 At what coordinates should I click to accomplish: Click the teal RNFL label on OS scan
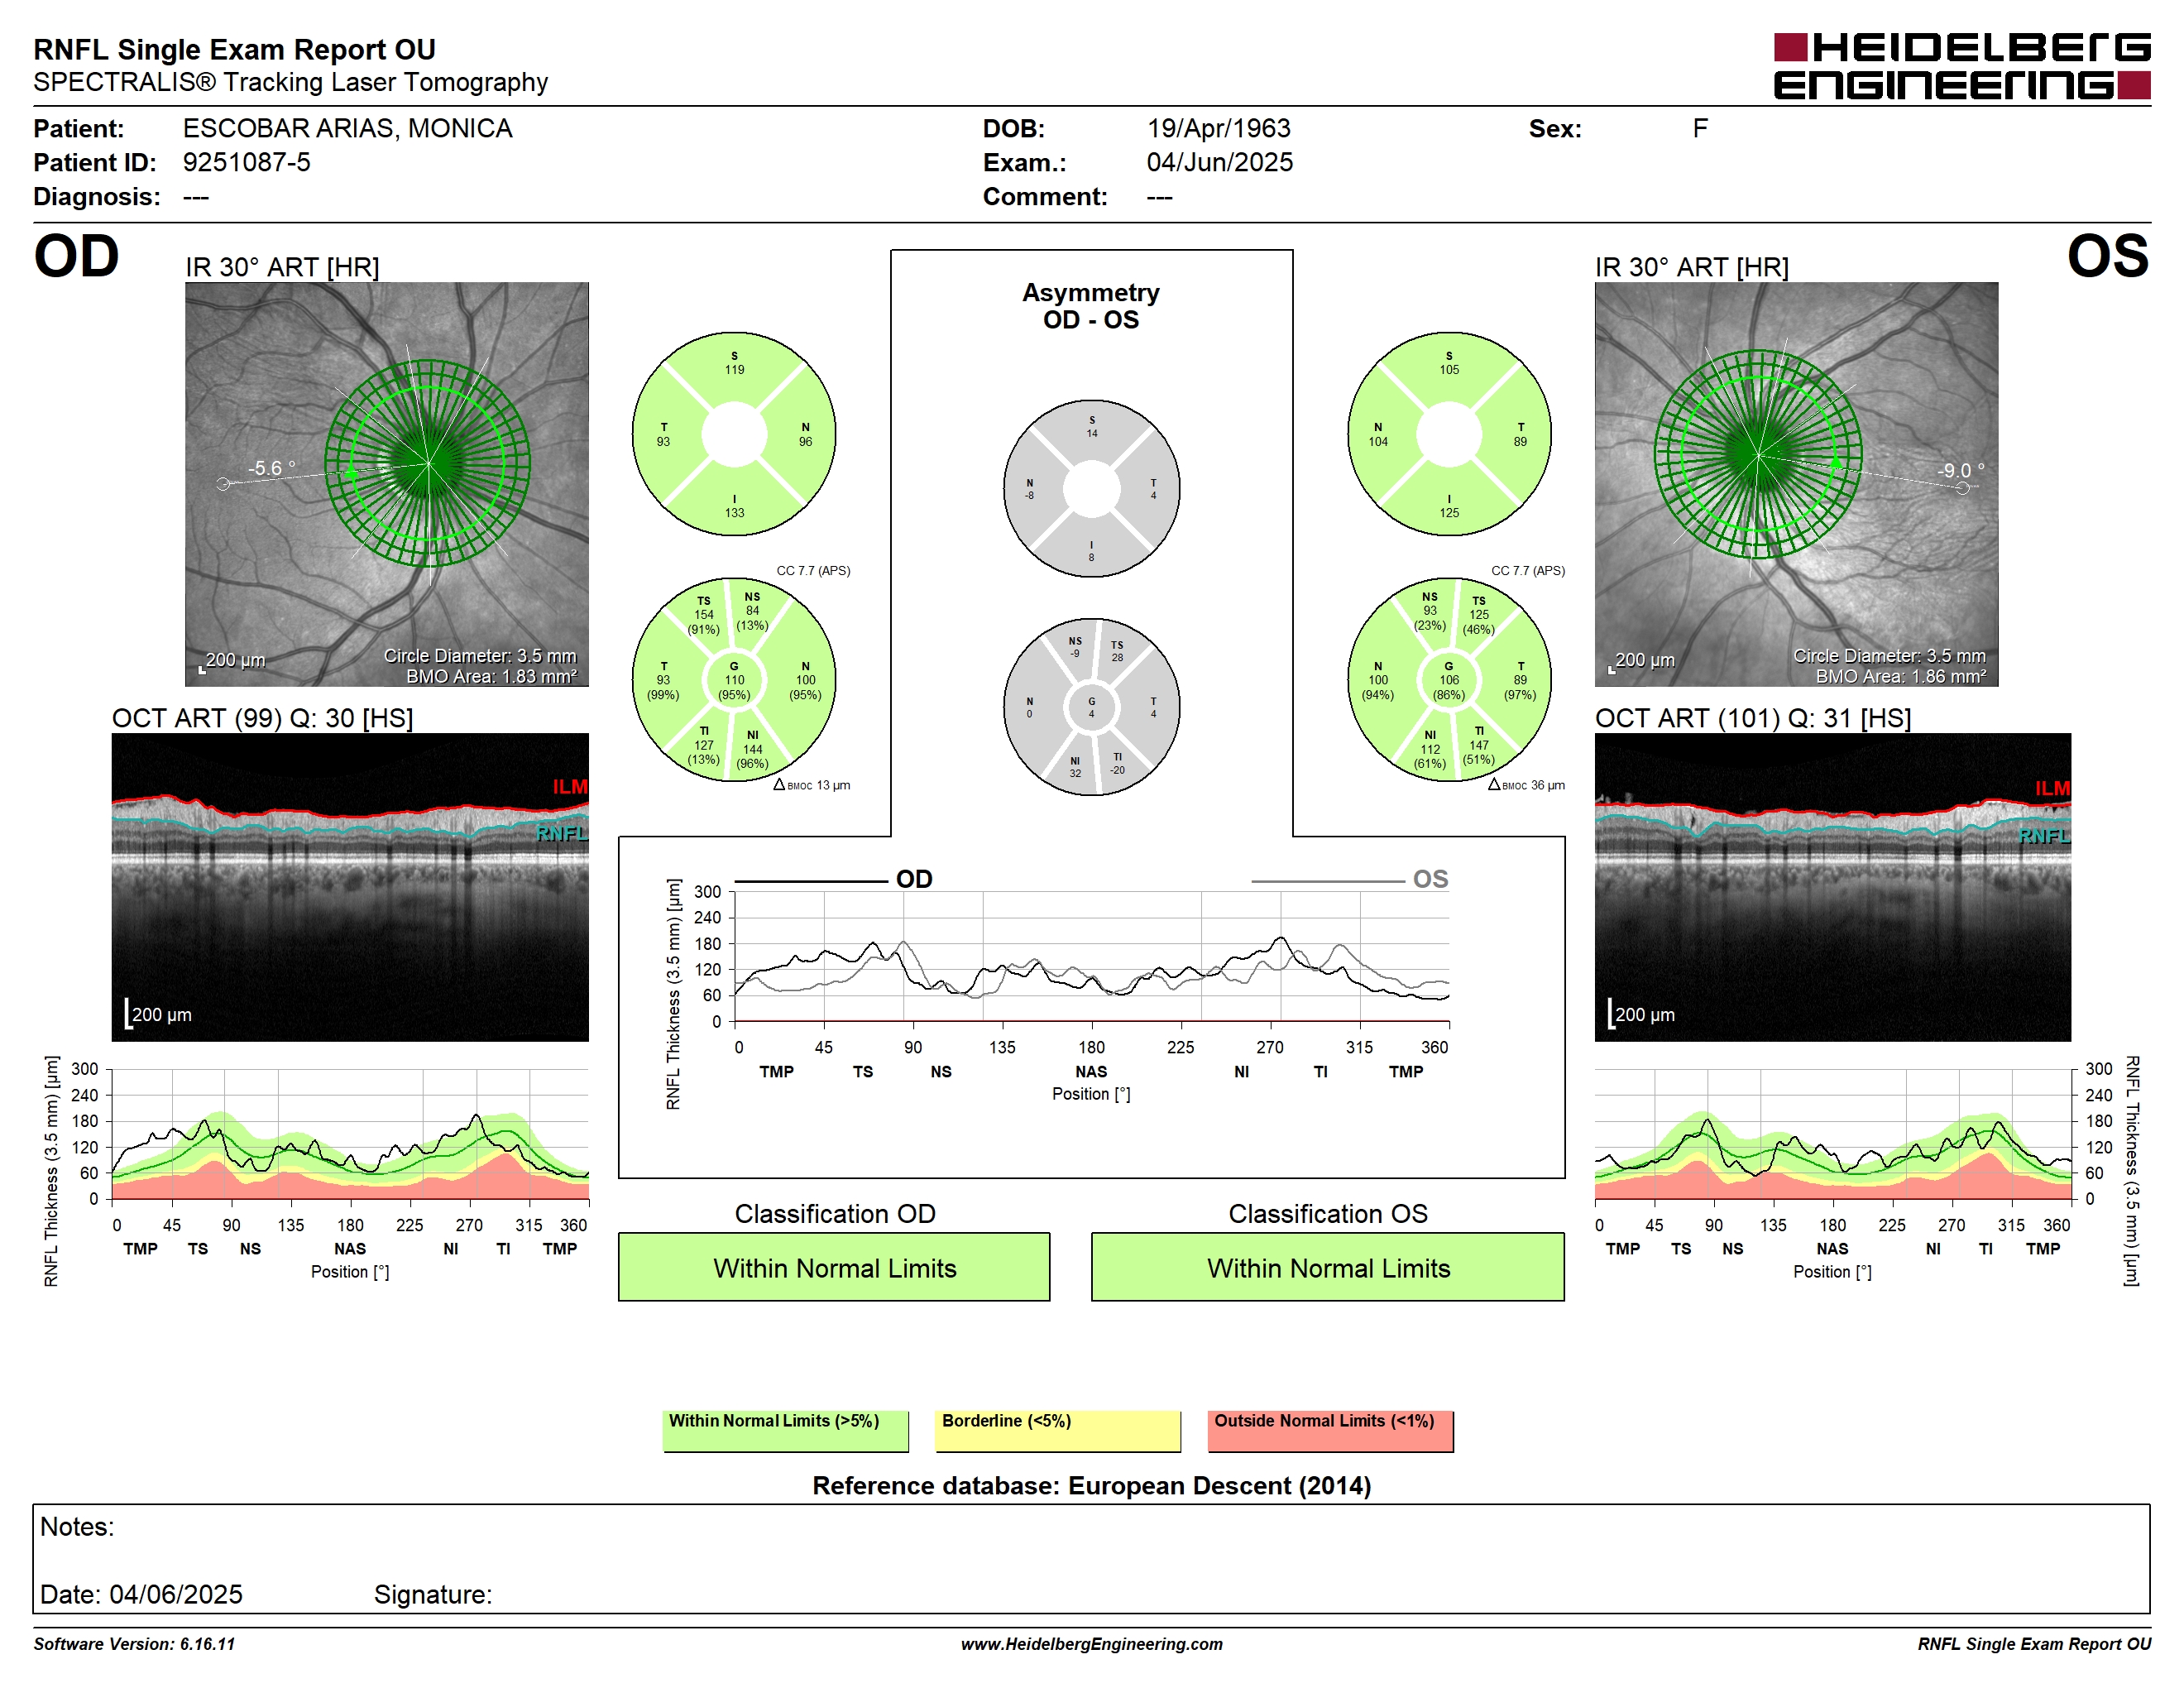[2044, 836]
